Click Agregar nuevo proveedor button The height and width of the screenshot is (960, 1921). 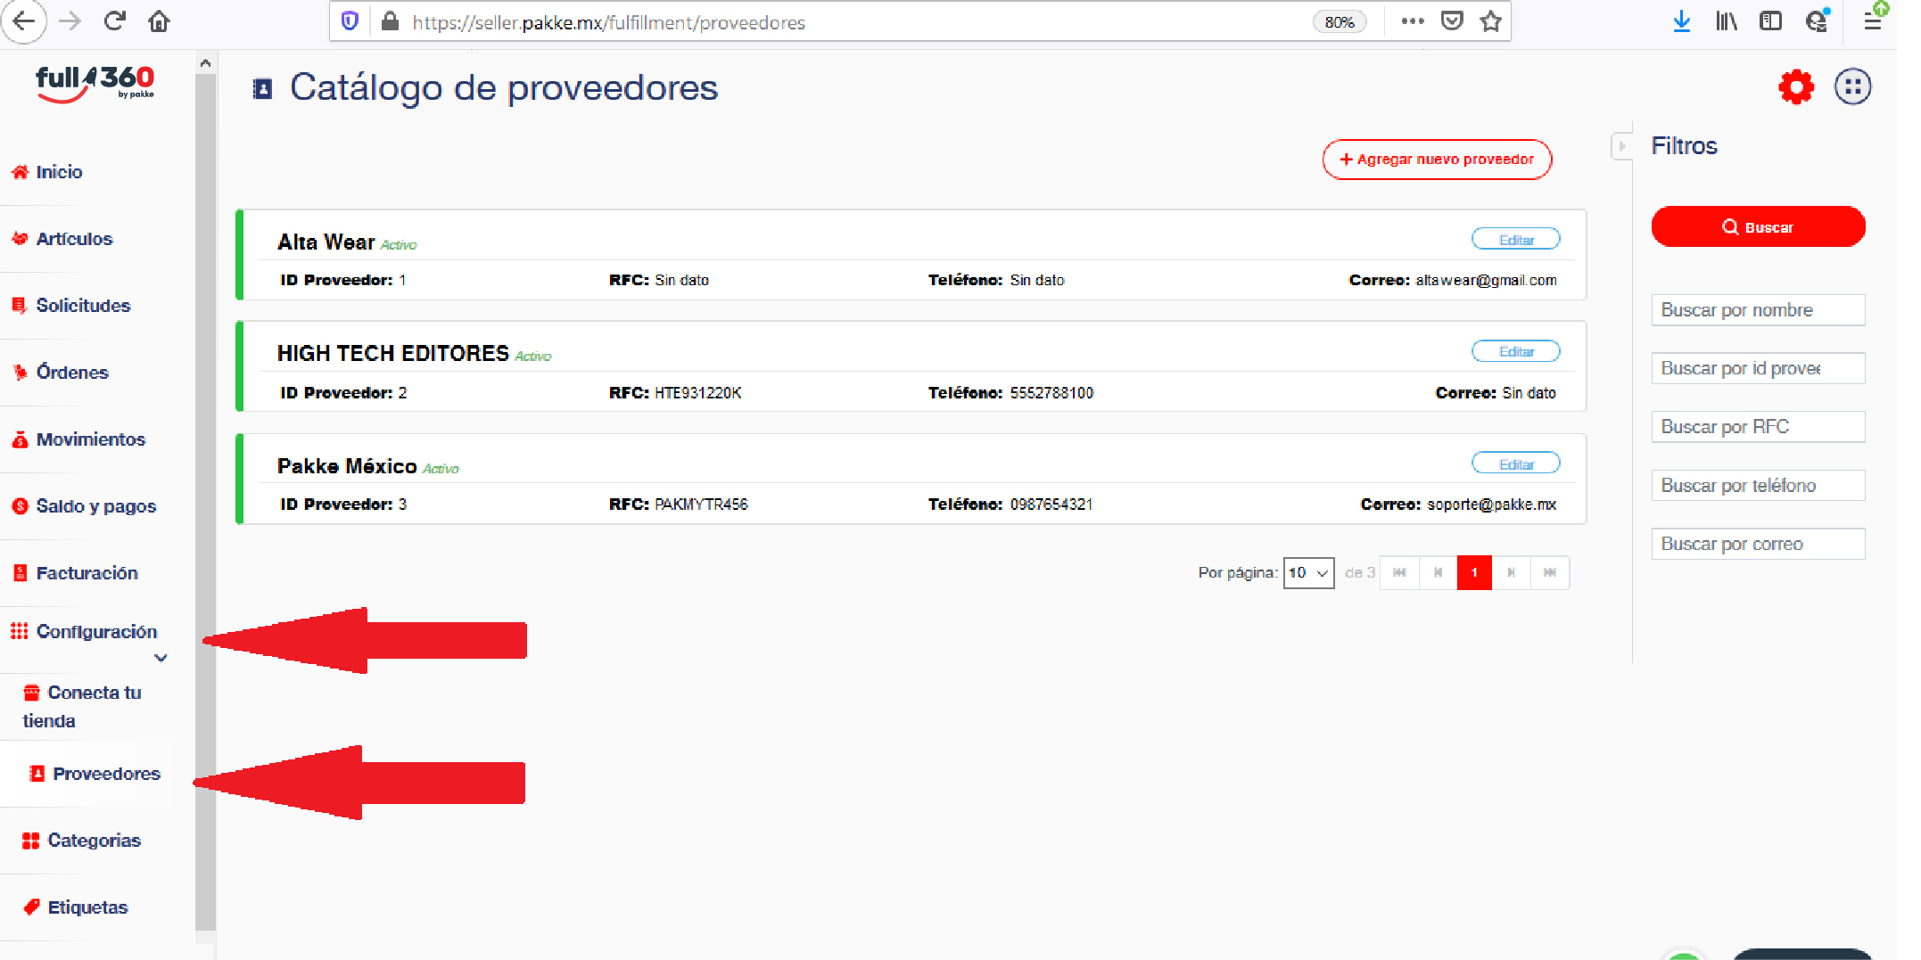1436,160
